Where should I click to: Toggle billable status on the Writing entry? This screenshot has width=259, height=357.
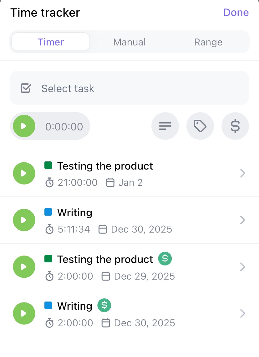pyautogui.click(x=104, y=306)
